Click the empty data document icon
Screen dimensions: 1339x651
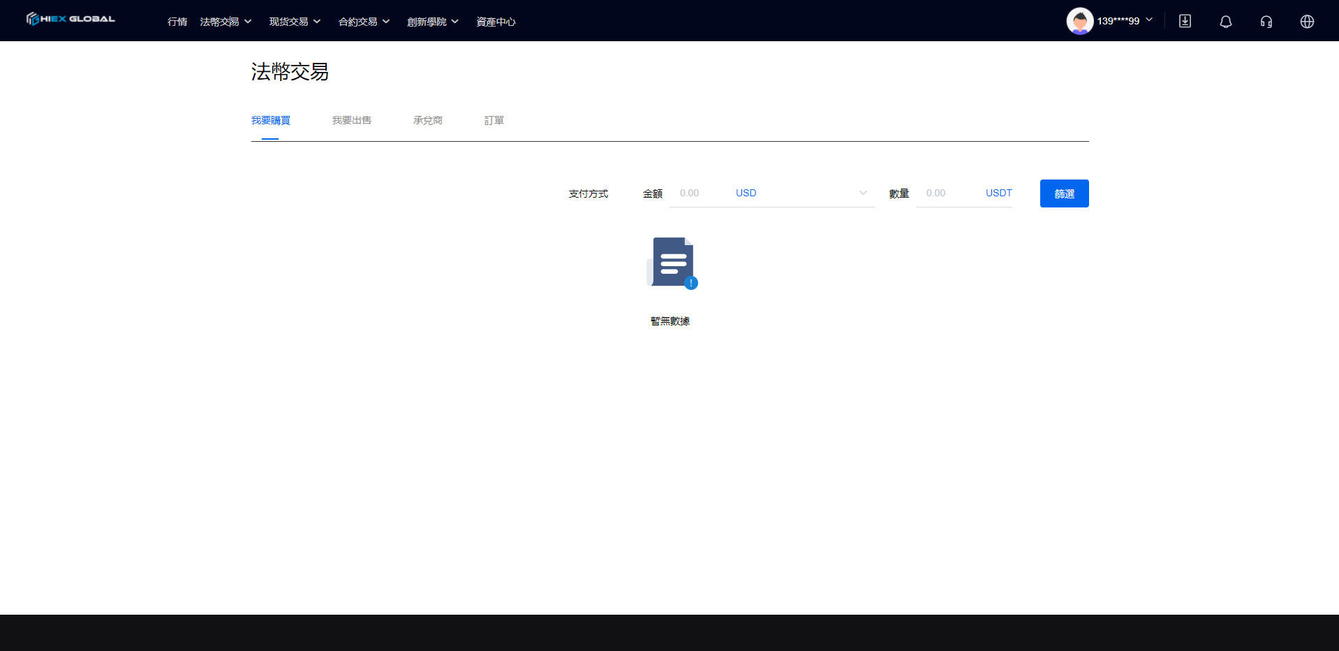pos(672,263)
